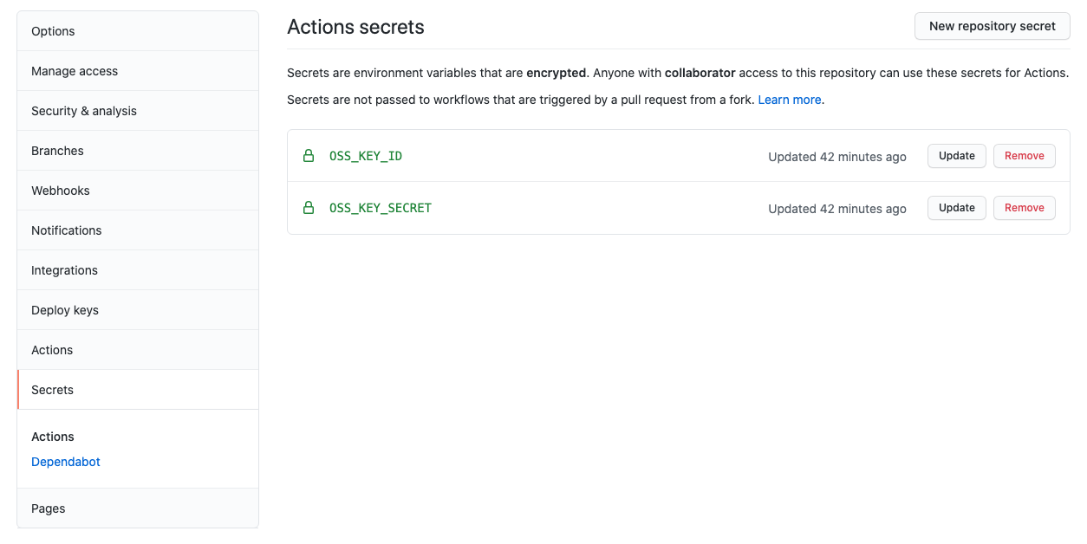This screenshot has height=544, width=1087.
Task: Open Actions settings in sidebar
Action: [x=52, y=350]
